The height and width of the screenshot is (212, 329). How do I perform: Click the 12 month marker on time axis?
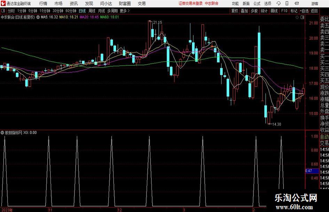pyautogui.click(x=120, y=210)
